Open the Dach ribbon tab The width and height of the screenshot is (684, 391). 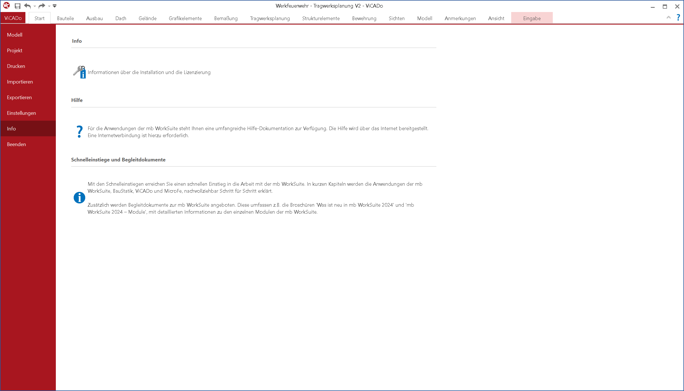point(121,18)
